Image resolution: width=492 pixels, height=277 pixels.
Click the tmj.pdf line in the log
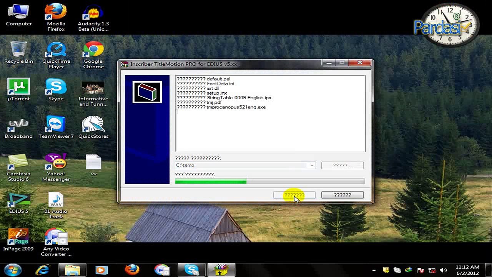199,102
